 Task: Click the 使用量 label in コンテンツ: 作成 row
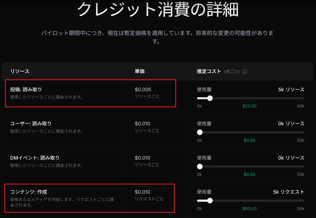[x=204, y=192]
